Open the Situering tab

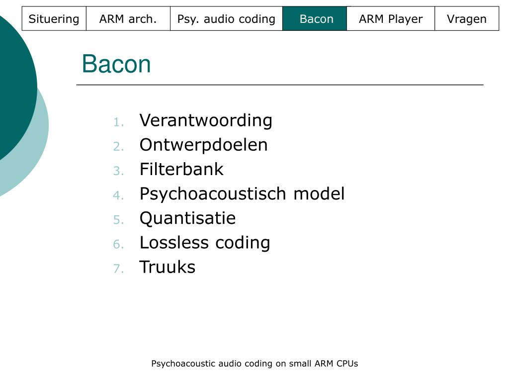(x=54, y=18)
